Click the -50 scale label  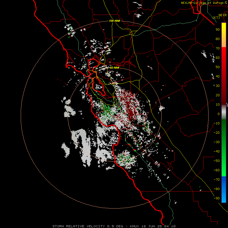[x=217, y=161]
